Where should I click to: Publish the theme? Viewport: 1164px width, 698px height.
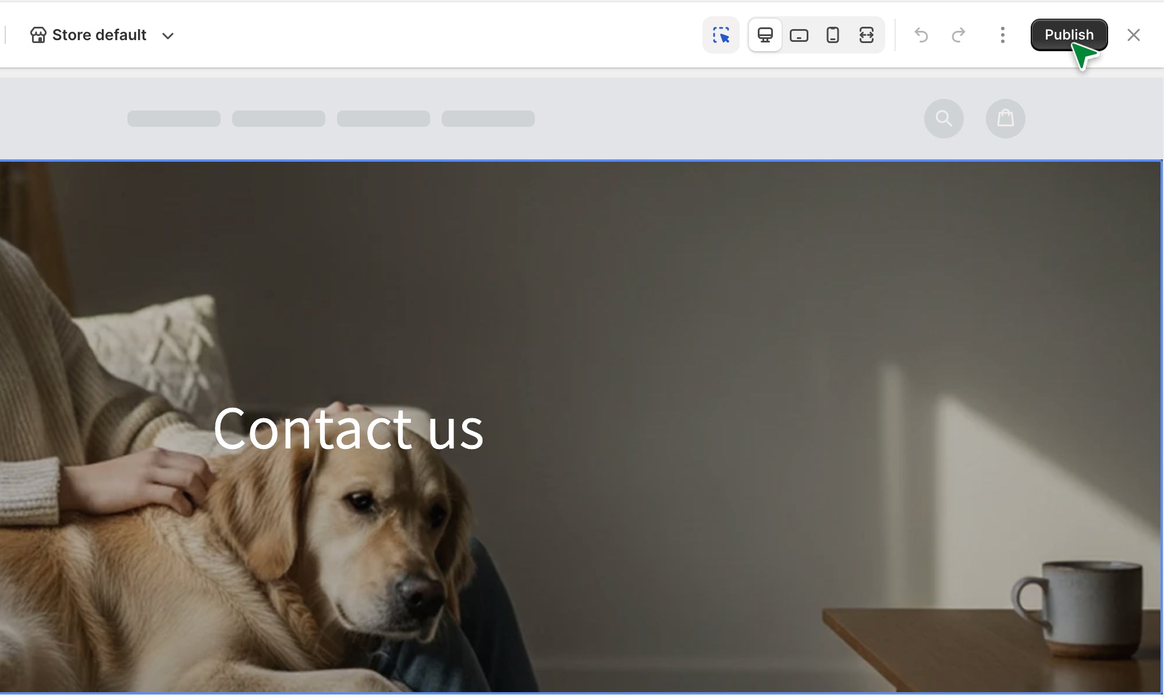[x=1069, y=35]
